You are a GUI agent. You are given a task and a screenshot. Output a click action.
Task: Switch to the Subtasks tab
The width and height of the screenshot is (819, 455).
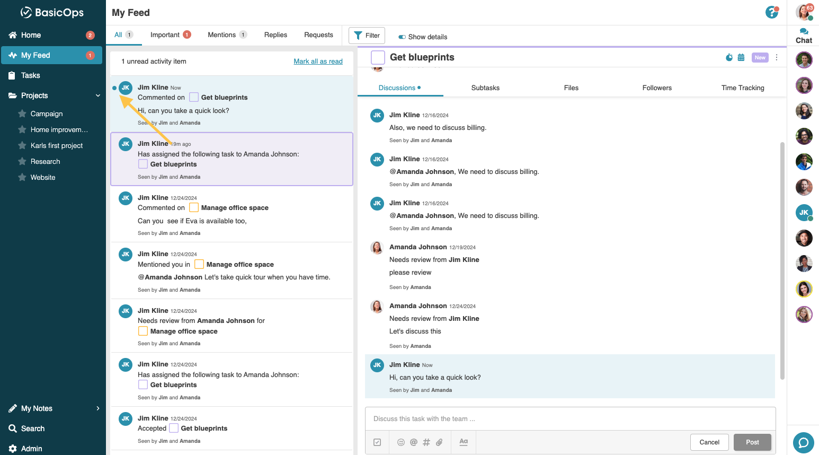pyautogui.click(x=485, y=87)
